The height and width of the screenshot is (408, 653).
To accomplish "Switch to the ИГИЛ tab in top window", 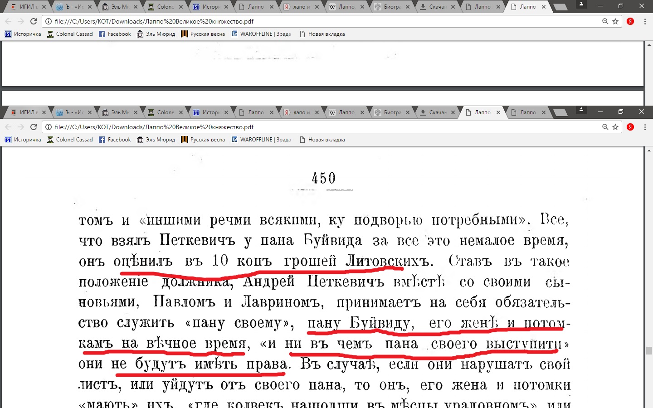I will click(27, 7).
